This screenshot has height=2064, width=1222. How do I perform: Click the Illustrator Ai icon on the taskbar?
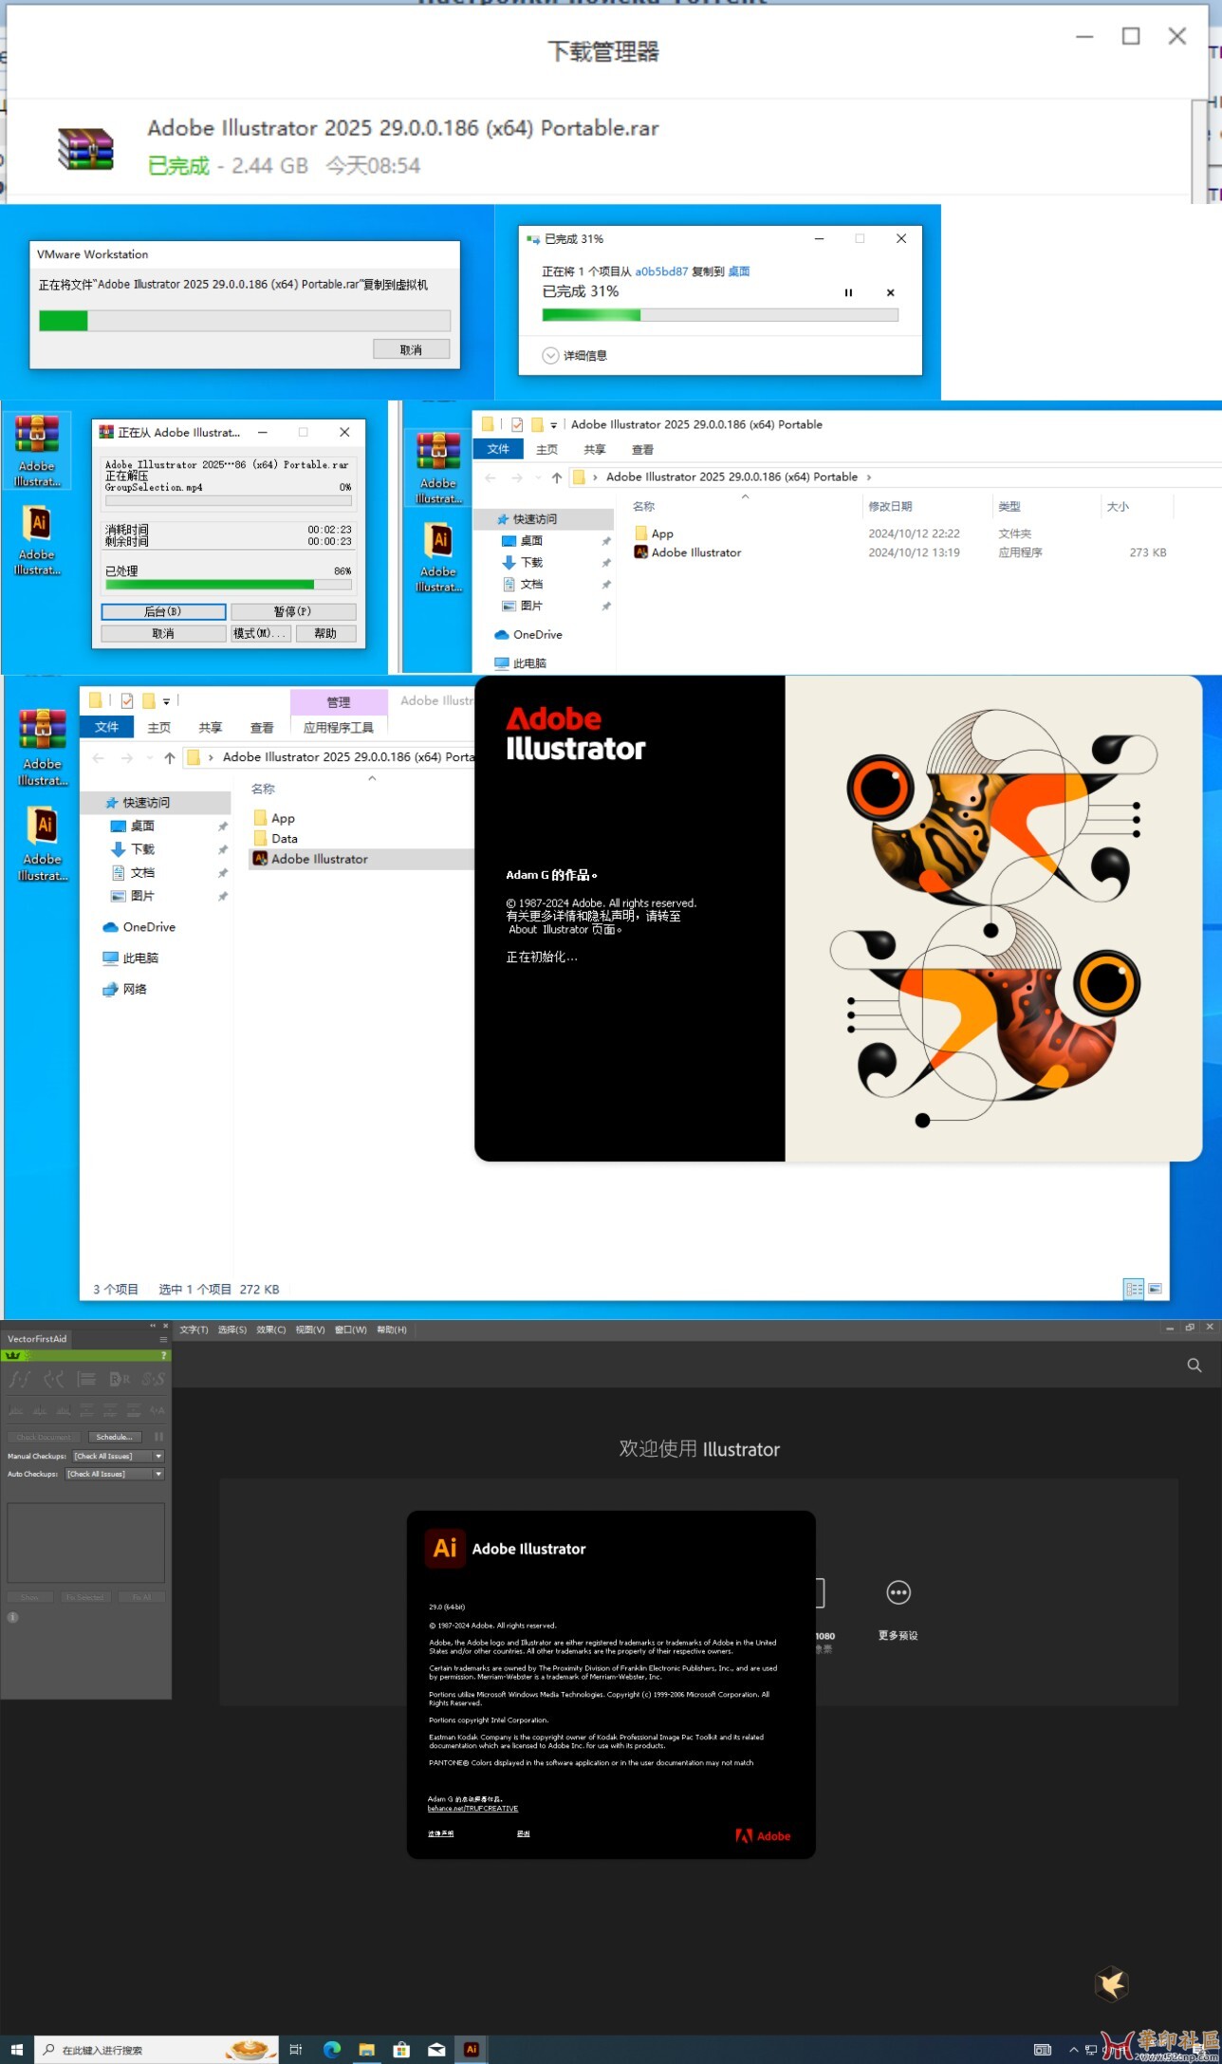pyautogui.click(x=471, y=2050)
